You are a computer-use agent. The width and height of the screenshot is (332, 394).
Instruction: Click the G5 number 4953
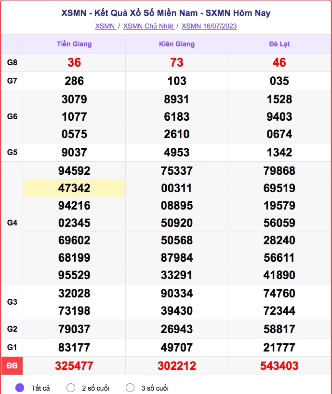(x=177, y=152)
